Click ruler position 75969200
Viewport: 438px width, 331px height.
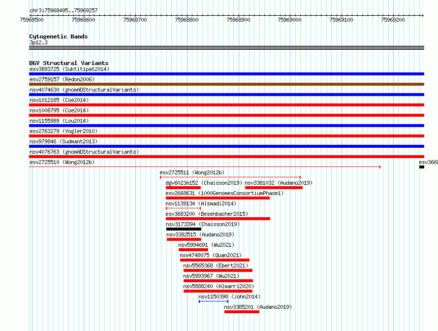(393, 20)
